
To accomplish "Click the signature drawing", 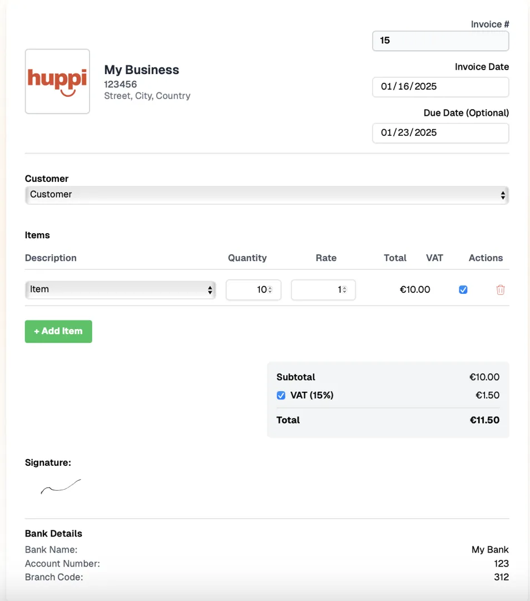I will tap(61, 487).
